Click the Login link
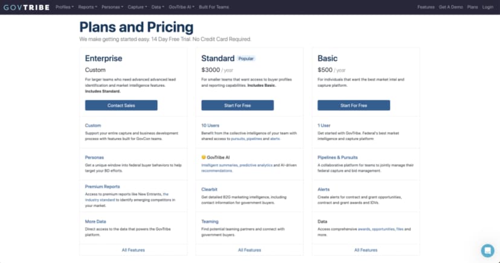Viewport: 500px width, 263px height. pos(488,7)
